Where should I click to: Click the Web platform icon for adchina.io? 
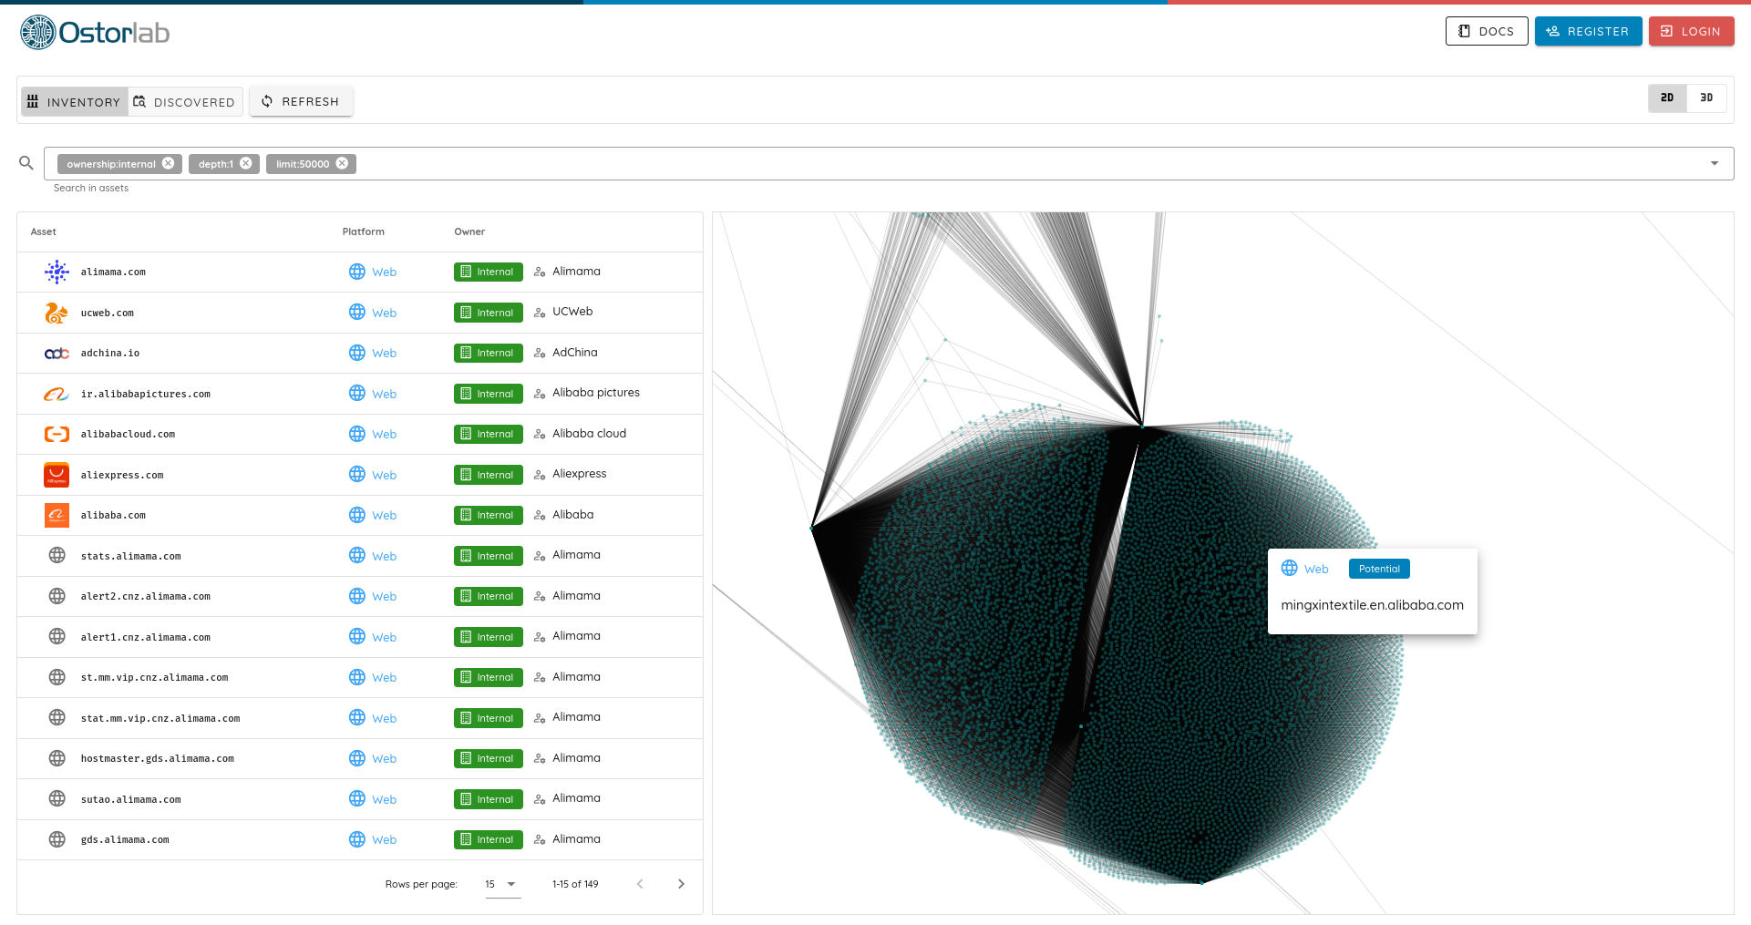357,353
